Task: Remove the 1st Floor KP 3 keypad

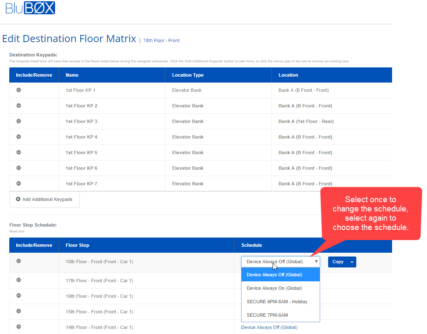Action: point(19,121)
